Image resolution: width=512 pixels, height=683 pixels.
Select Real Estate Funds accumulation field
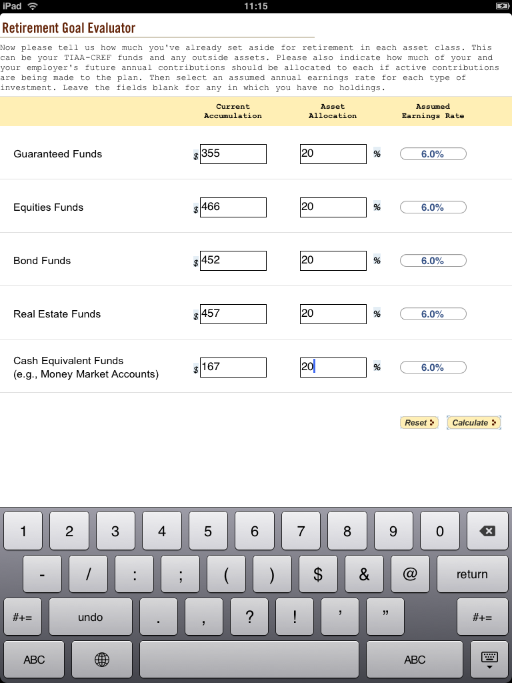233,314
